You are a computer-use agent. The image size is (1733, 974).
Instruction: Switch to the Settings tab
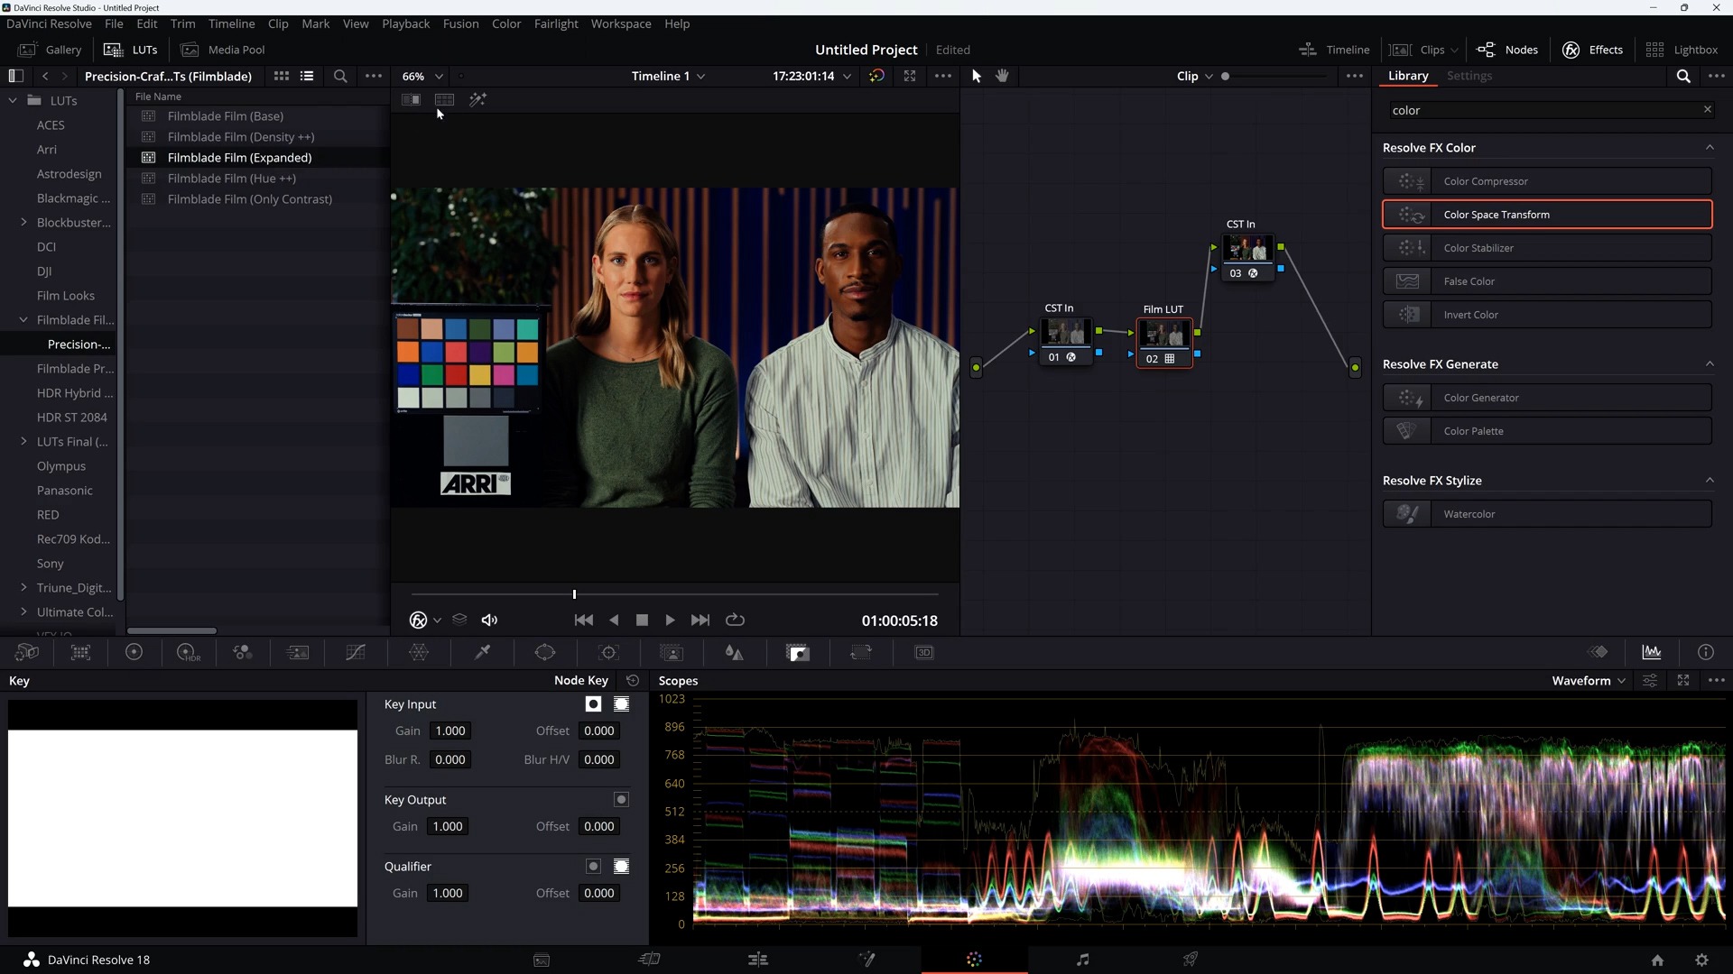point(1469,76)
